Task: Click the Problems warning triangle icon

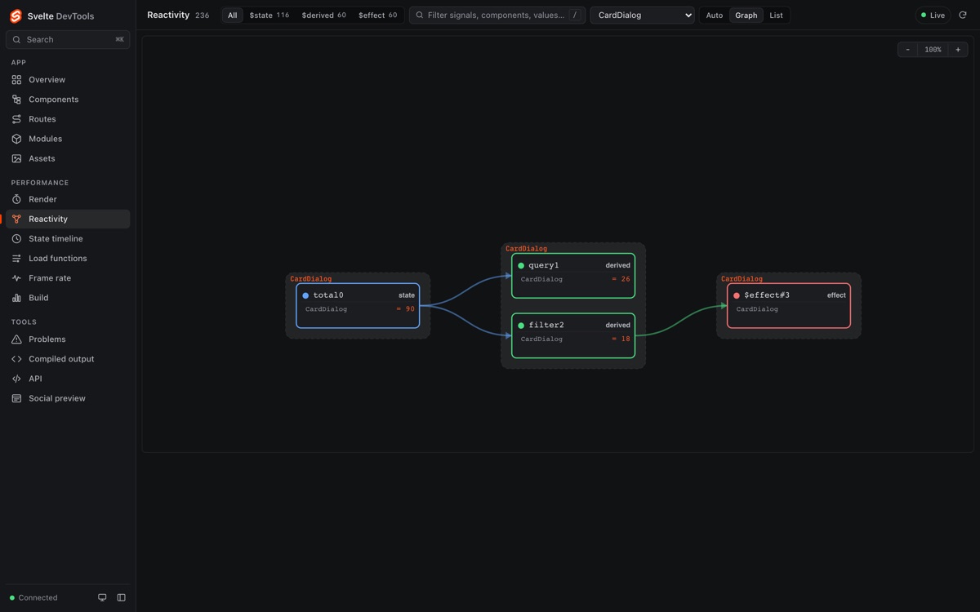Action: coord(16,339)
